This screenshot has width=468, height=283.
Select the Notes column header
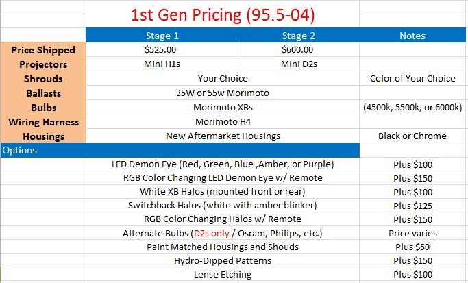[x=412, y=36]
